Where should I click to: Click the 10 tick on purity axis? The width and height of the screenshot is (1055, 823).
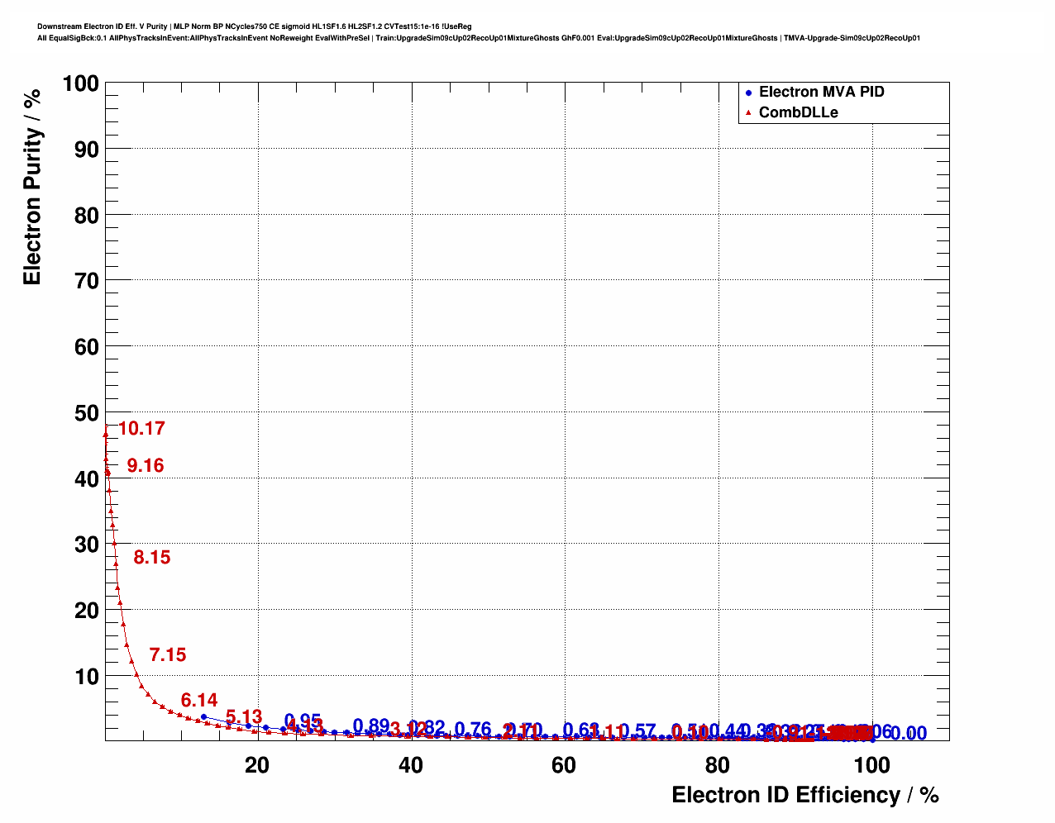tap(87, 677)
